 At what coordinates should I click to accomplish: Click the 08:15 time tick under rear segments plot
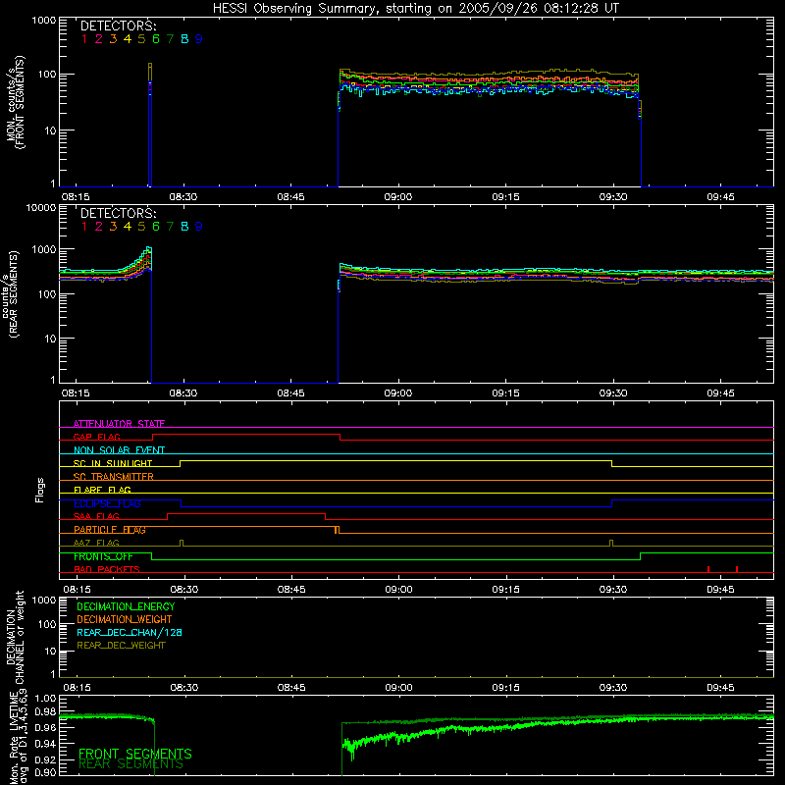(77, 393)
